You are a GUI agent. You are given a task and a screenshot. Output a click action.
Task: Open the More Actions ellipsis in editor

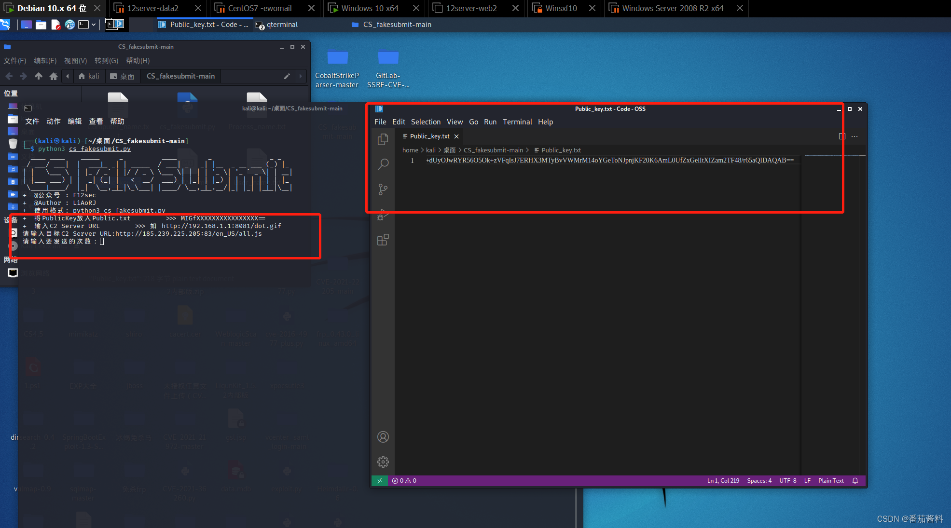tap(855, 136)
